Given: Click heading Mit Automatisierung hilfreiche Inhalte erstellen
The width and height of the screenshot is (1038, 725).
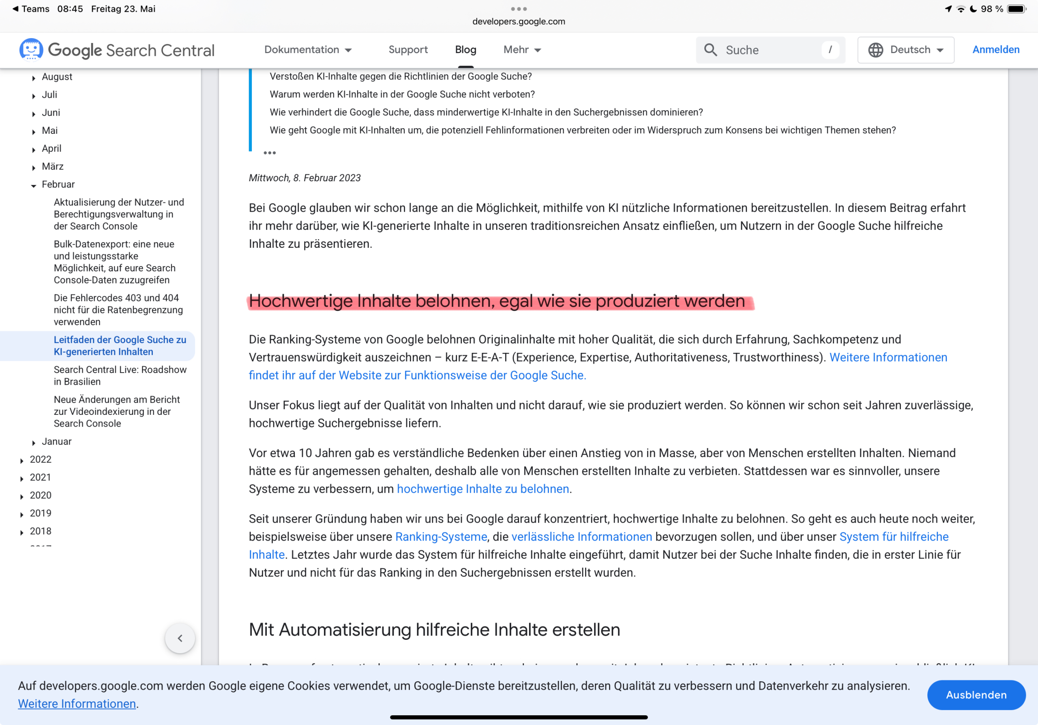Looking at the screenshot, I should point(434,630).
